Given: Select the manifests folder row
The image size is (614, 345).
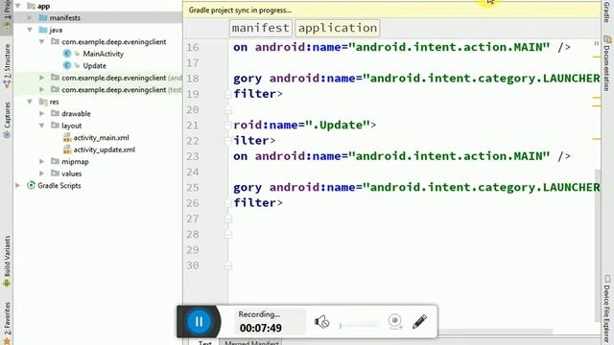Looking at the screenshot, I should (98, 17).
